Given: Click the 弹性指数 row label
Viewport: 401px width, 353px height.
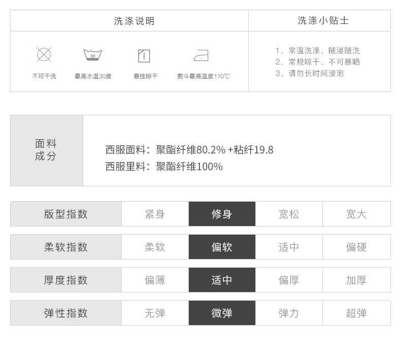Looking at the screenshot, I should click(x=66, y=313).
